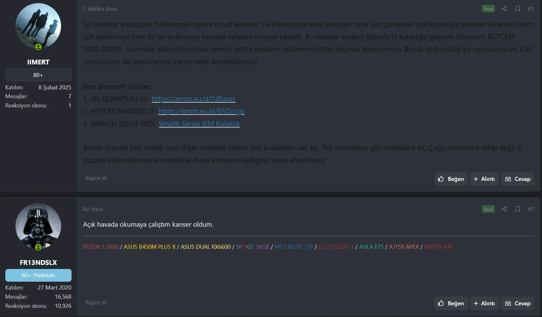Screen dimensions: 542x317
Task: Click IIMERT's join date '8 Şubat 2025'
Action: (x=55, y=87)
